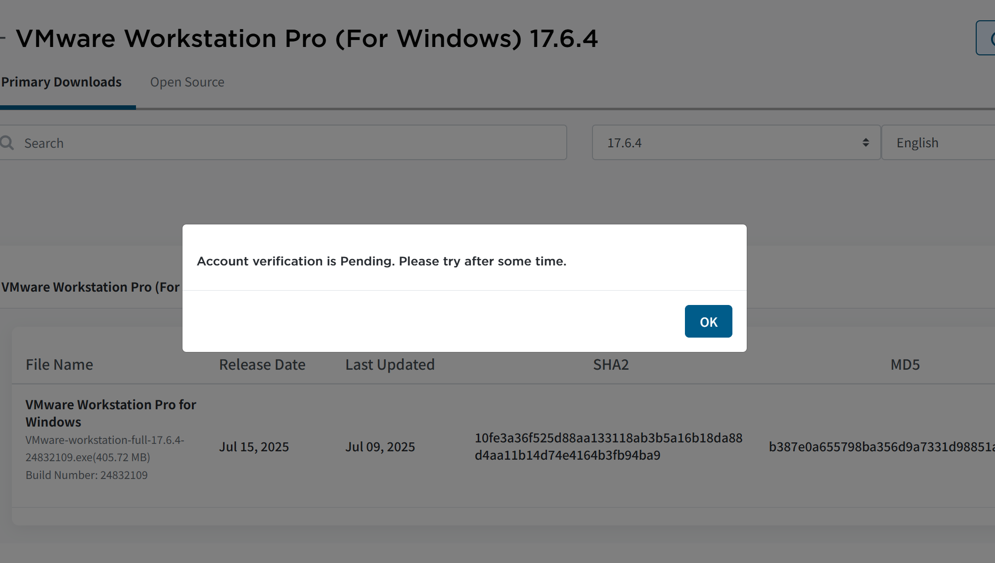Screen dimensions: 995x563
Task: Click the Last Updated column header
Action: point(390,364)
